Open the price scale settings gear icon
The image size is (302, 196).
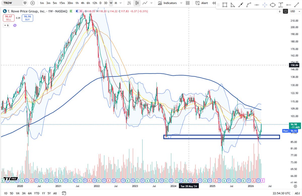click(295, 186)
